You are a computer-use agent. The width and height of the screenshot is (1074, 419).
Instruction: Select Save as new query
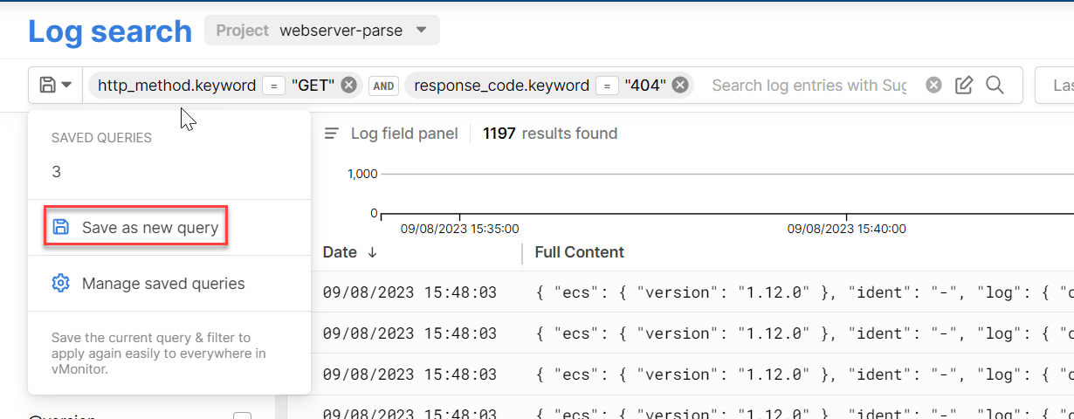(149, 227)
